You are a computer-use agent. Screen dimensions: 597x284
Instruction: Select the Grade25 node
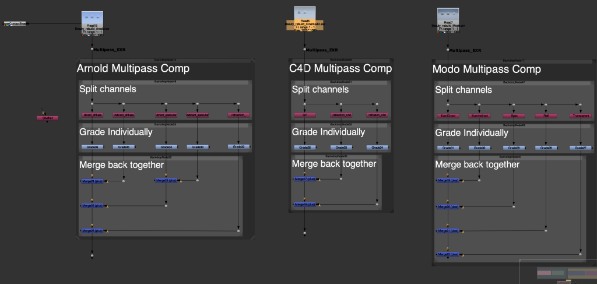point(341,148)
